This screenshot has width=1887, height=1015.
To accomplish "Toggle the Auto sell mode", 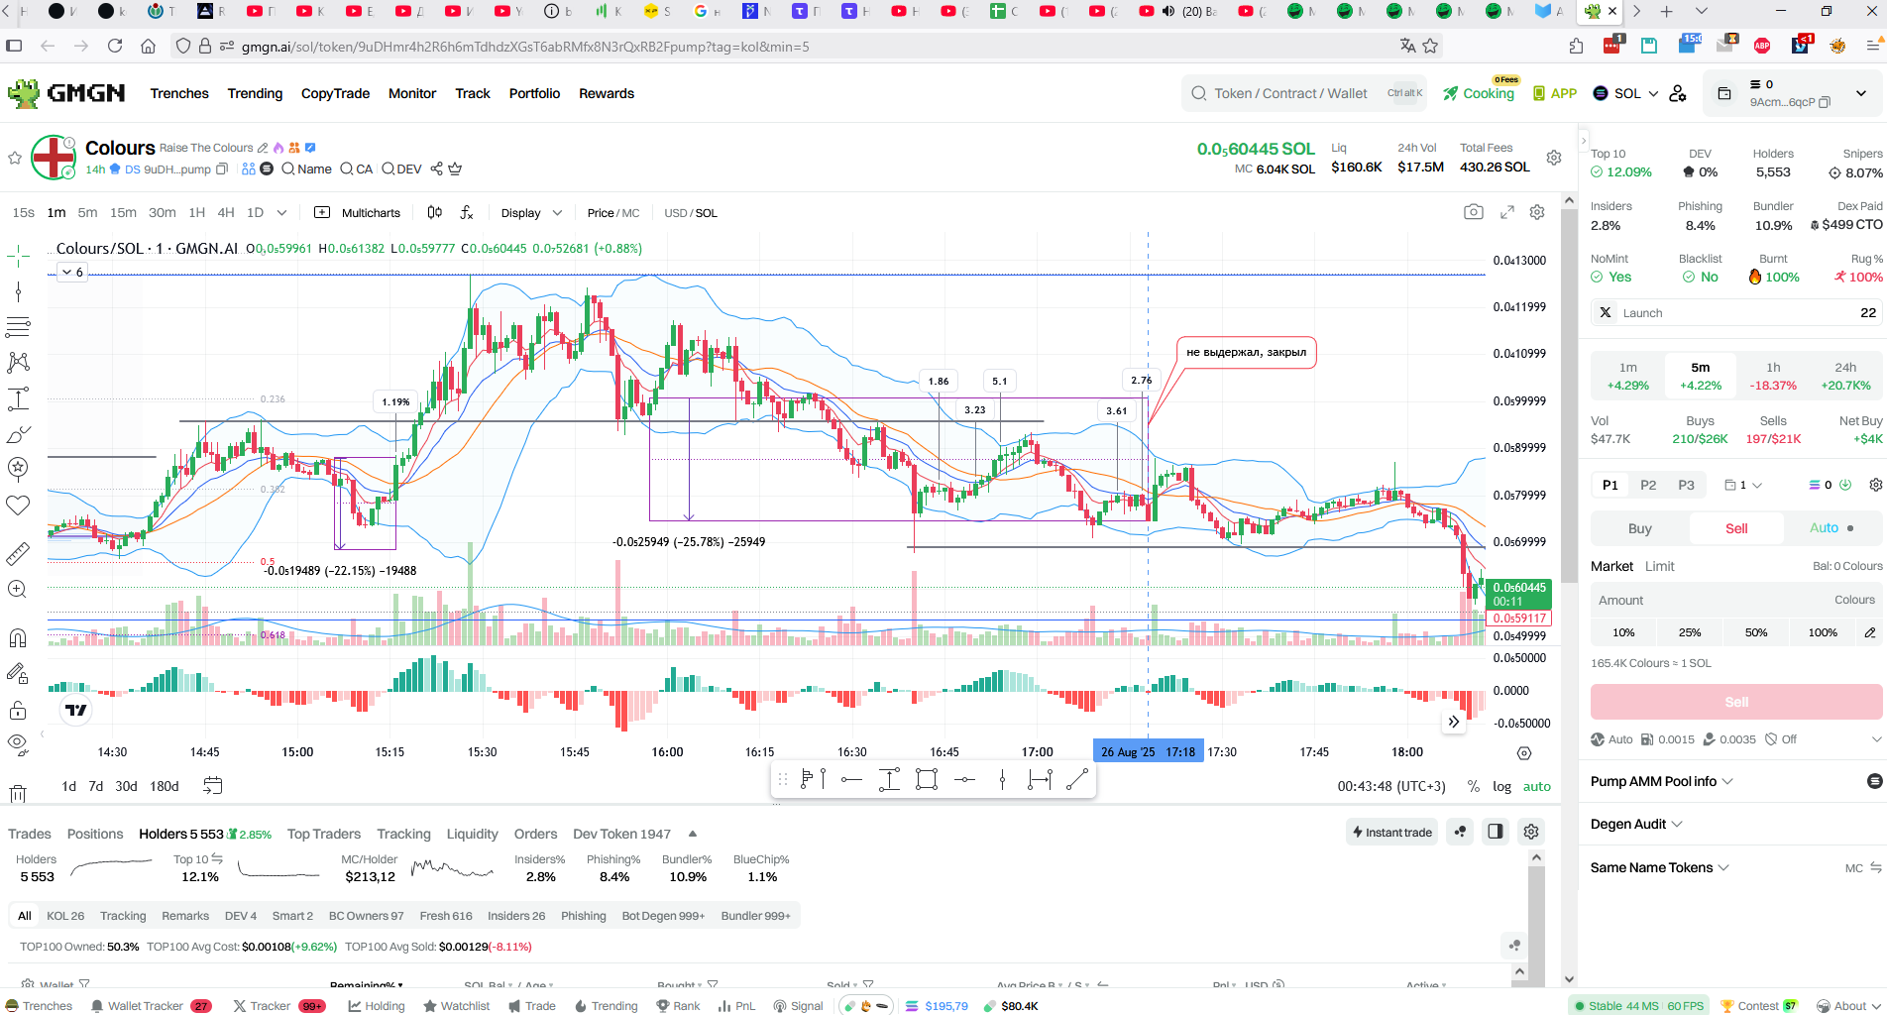I will click(x=1831, y=528).
